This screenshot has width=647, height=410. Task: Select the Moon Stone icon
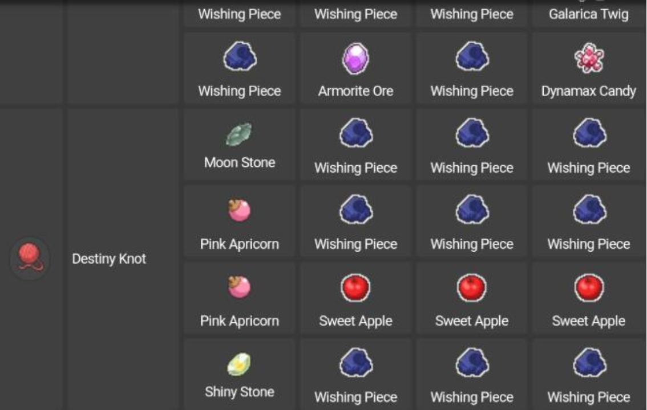[x=239, y=135]
